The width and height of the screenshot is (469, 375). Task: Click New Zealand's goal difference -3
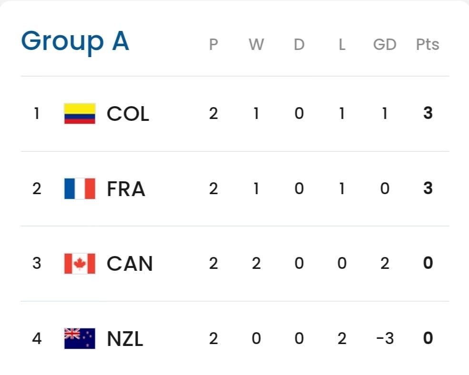tap(384, 339)
